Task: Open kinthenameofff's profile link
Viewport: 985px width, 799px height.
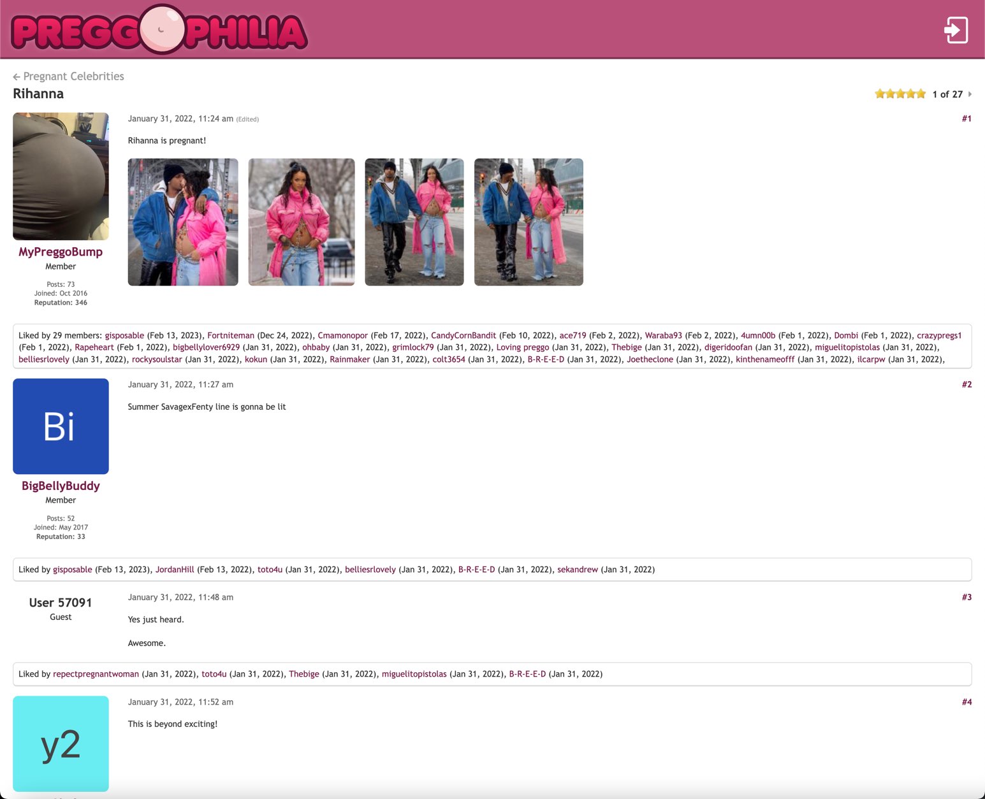Action: click(765, 359)
